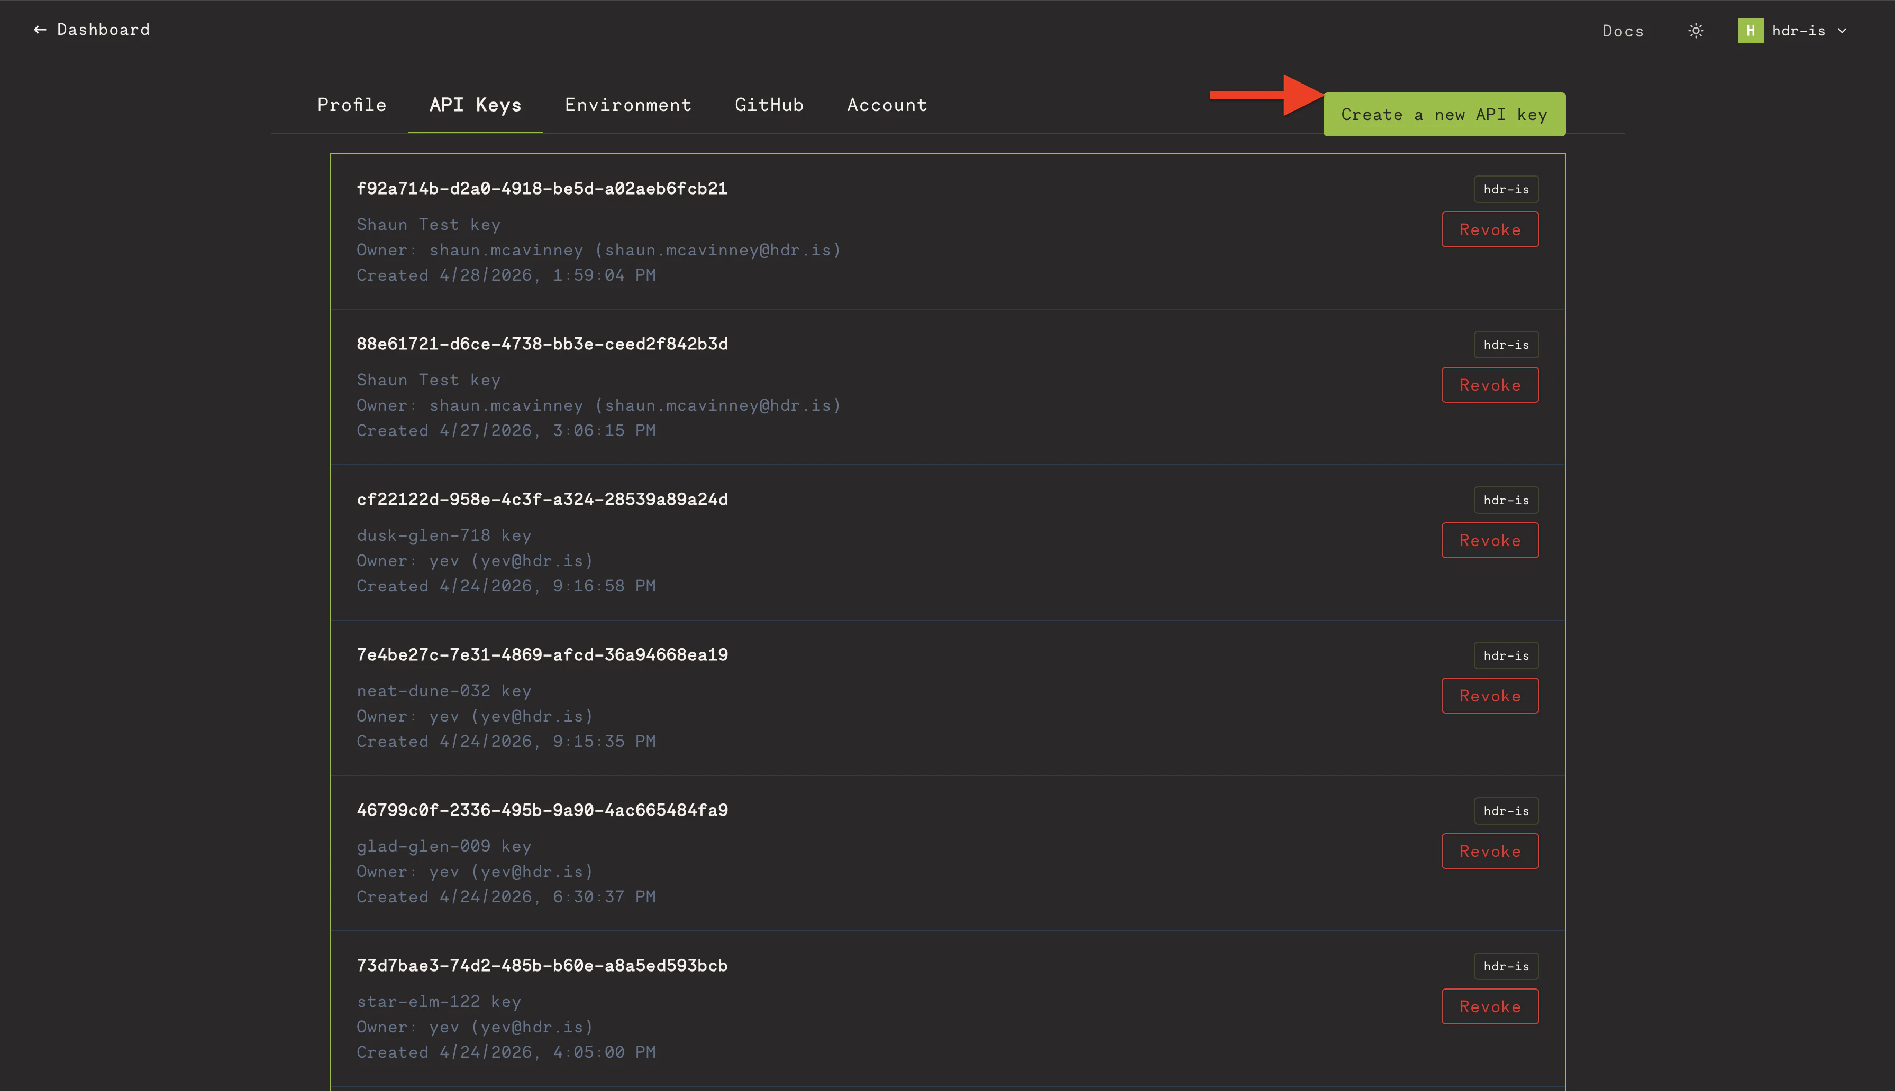Viewport: 1895px width, 1091px height.
Task: Select key ID 88e61721-d6ce-4738-bb3e-ceed2f842b3d
Action: 542,344
